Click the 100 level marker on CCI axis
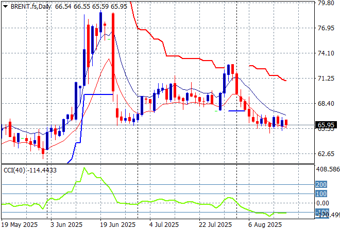This screenshot has height=231, width=340. point(321,194)
